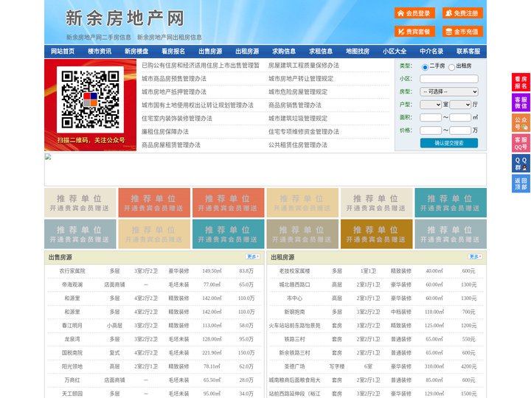
Task: Click the 返回顶部 side icon
Action: [x=521, y=184]
